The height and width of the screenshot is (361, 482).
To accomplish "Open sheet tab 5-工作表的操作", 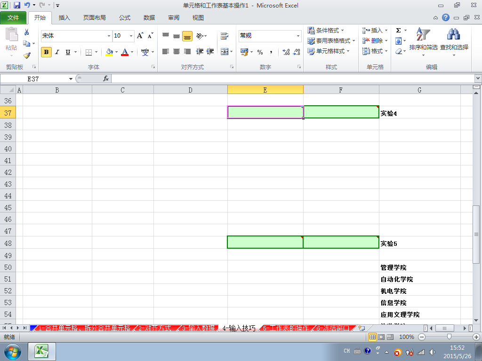I will point(286,328).
